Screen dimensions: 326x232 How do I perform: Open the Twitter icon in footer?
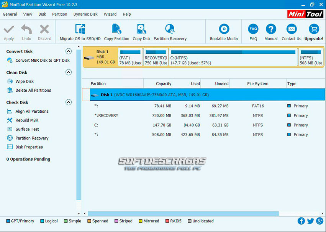click(310, 221)
